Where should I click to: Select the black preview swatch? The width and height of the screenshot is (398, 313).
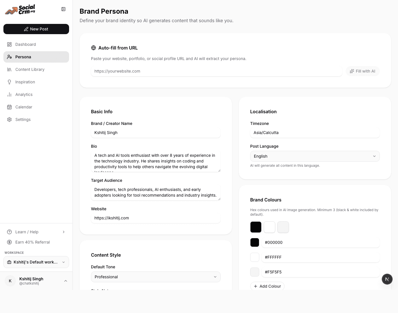pyautogui.click(x=256, y=227)
